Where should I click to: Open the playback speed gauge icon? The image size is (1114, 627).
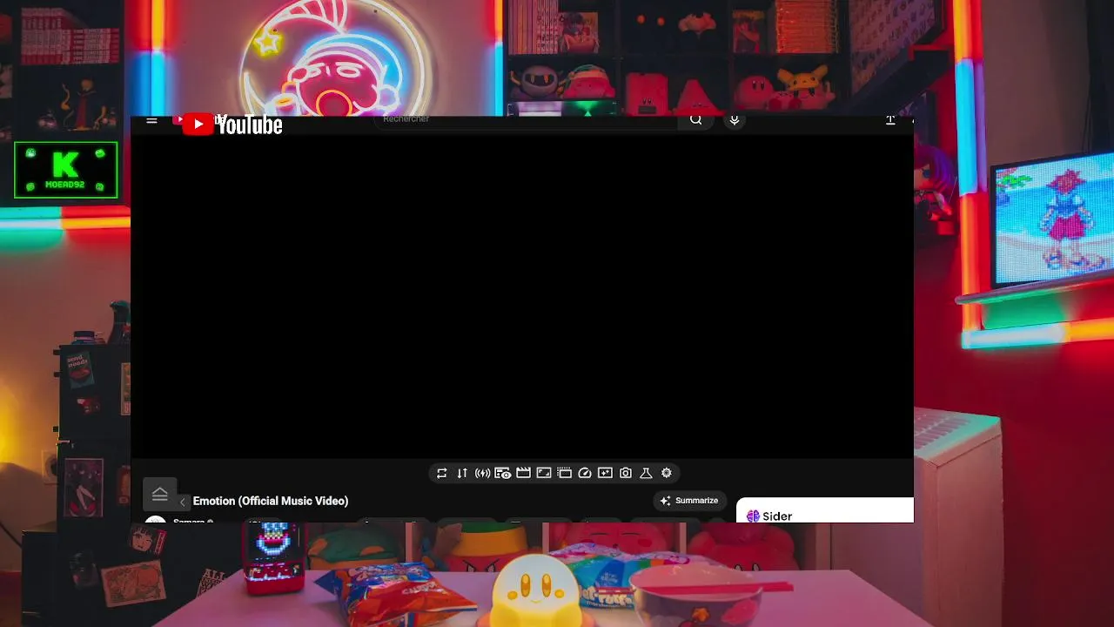[x=585, y=473]
